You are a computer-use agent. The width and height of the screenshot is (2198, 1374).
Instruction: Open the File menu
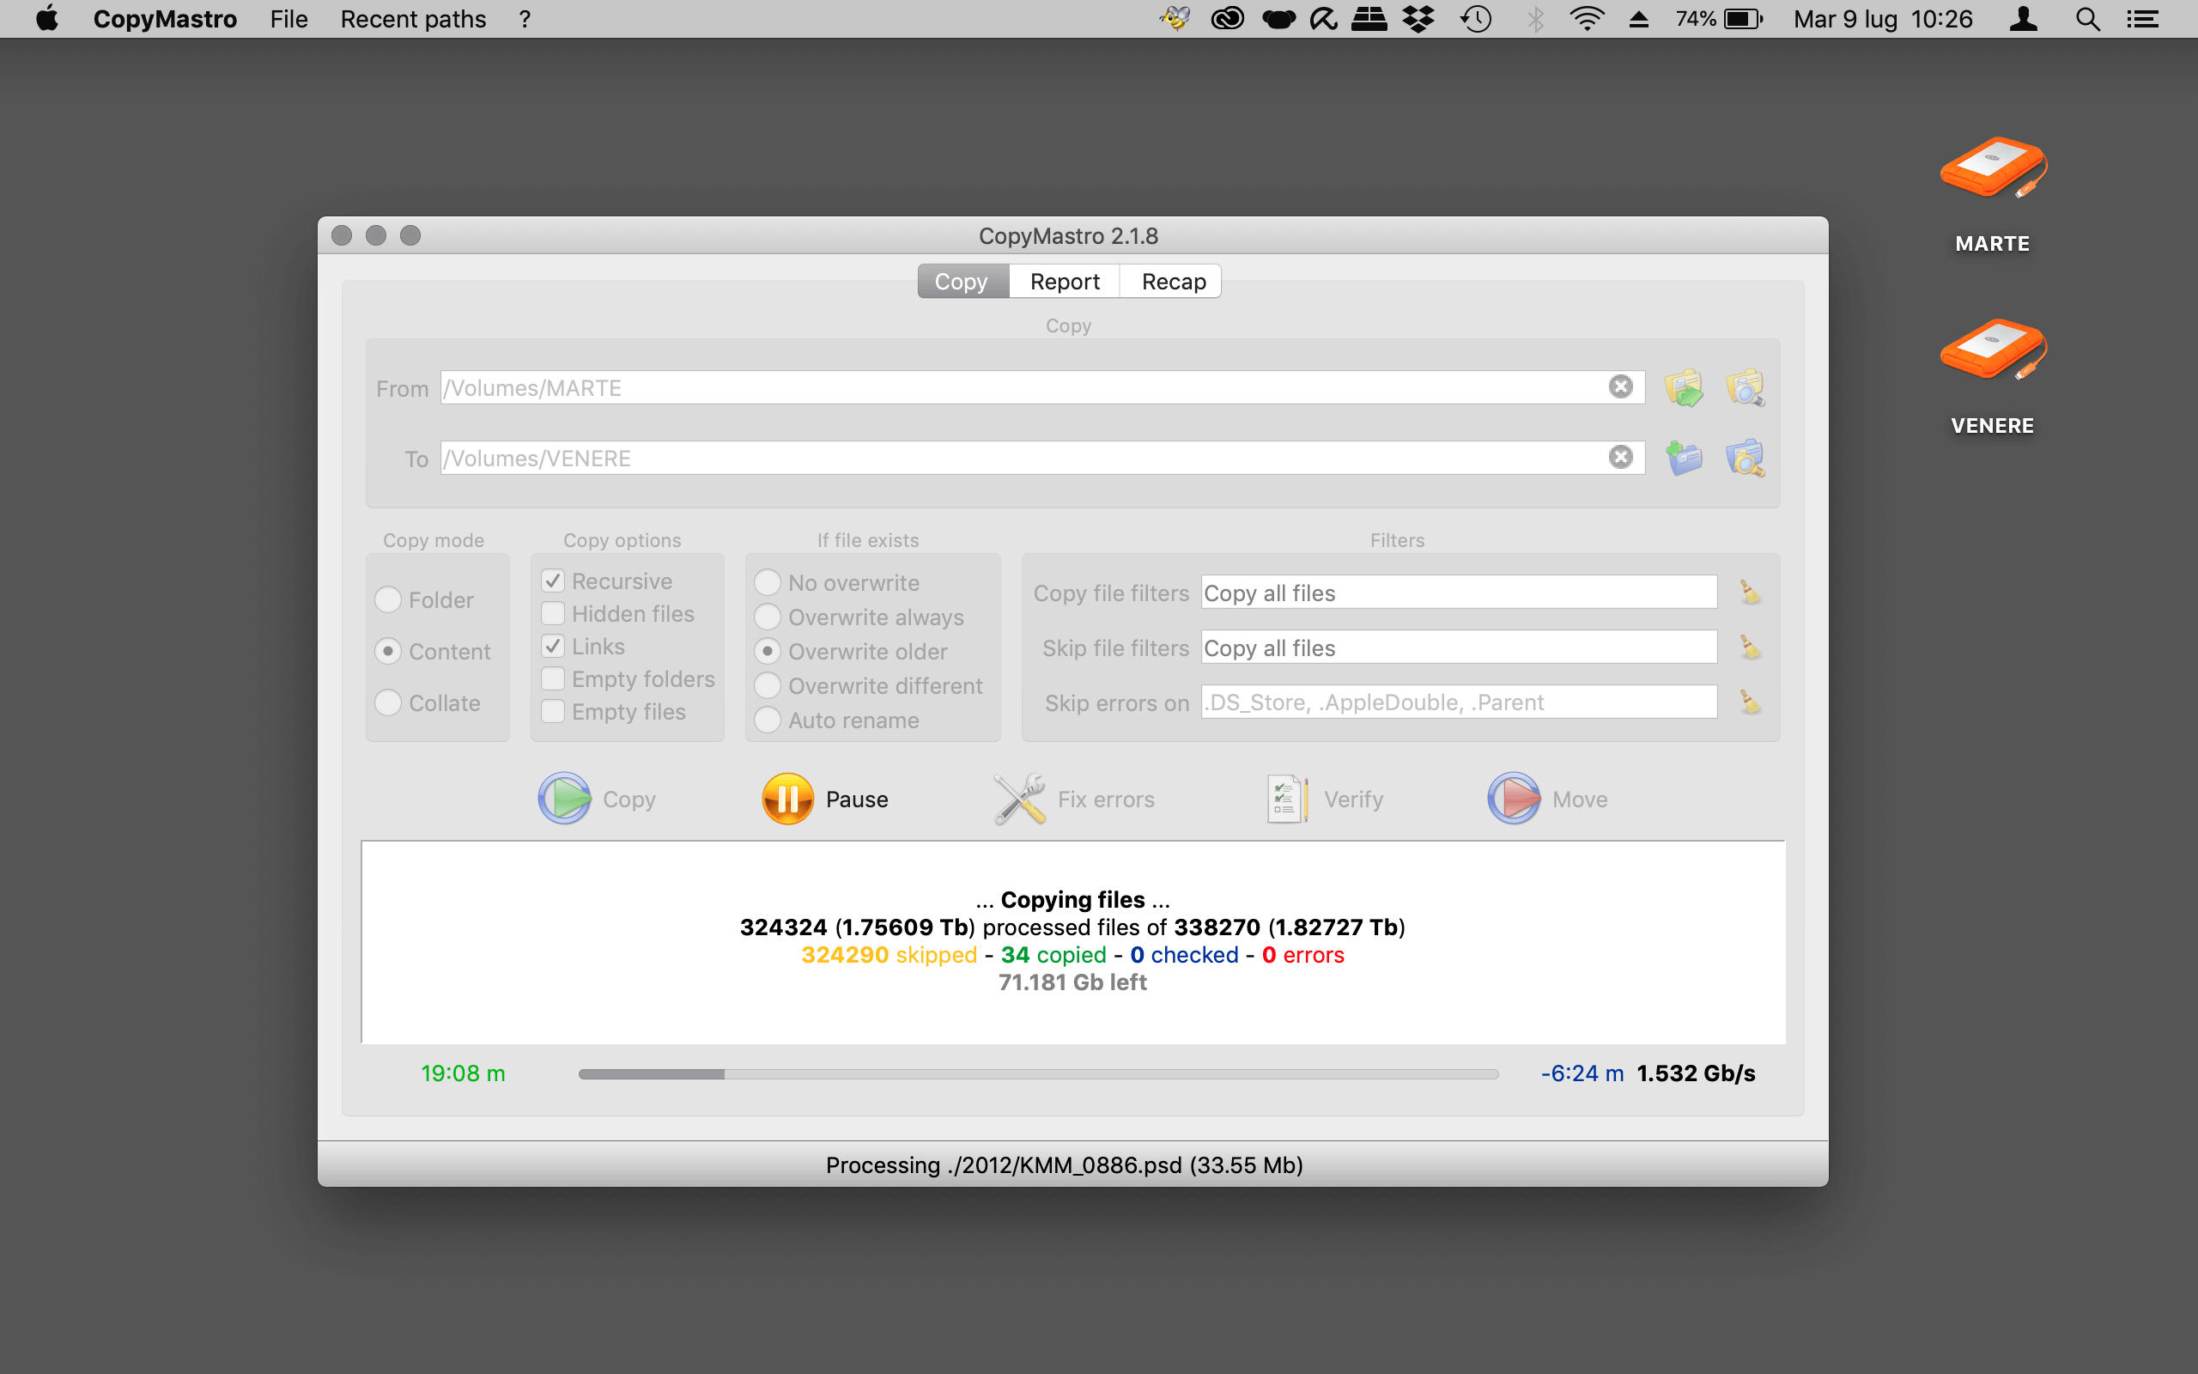pos(288,18)
